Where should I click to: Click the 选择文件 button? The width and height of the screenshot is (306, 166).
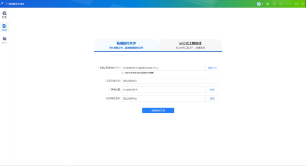(212, 68)
